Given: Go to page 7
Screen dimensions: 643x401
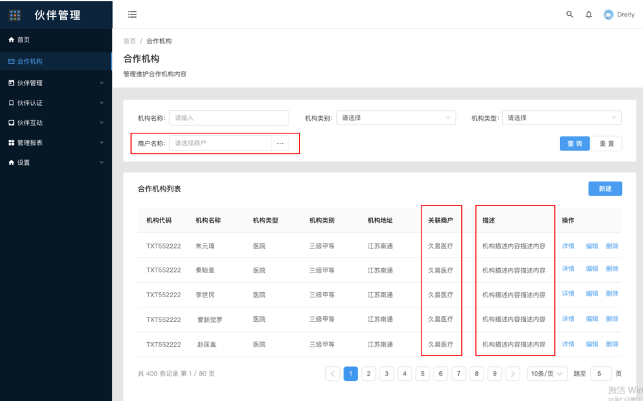Looking at the screenshot, I should point(459,374).
